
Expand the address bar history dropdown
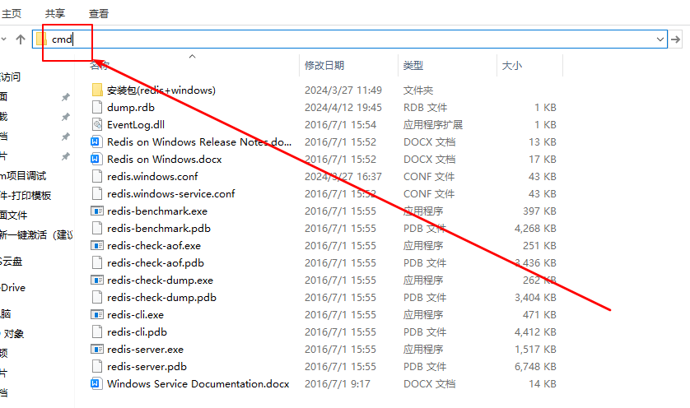(660, 39)
